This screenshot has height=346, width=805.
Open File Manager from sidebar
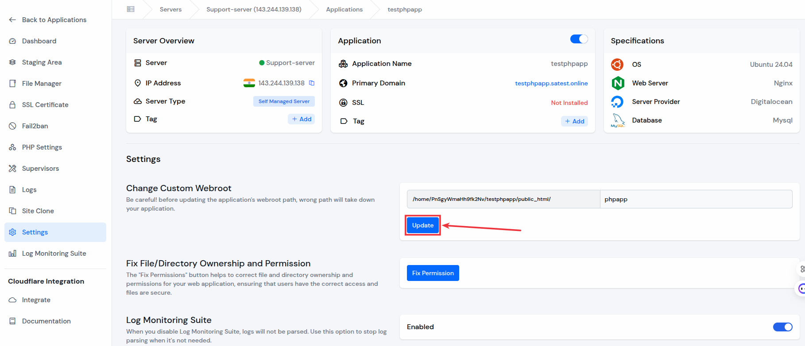click(x=55, y=84)
